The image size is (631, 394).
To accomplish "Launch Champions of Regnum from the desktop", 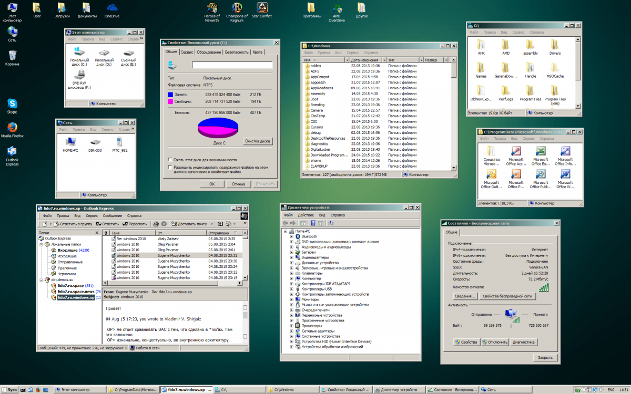I will (x=237, y=11).
